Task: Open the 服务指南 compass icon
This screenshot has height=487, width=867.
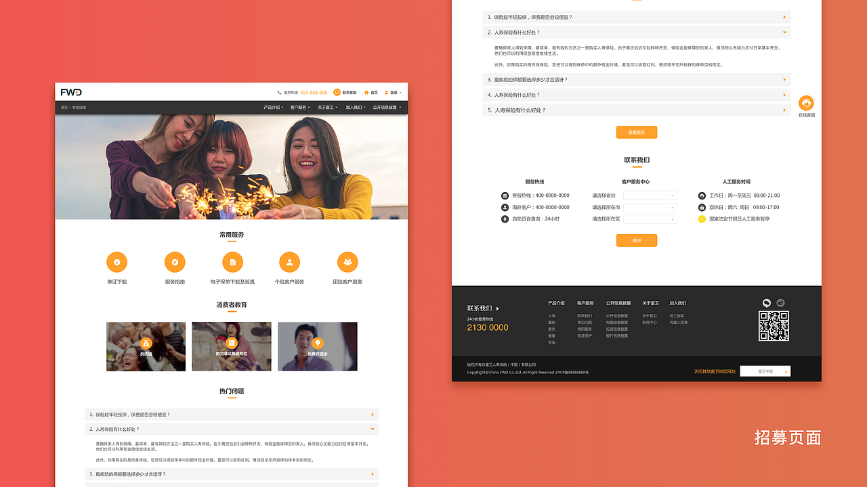Action: click(x=175, y=262)
